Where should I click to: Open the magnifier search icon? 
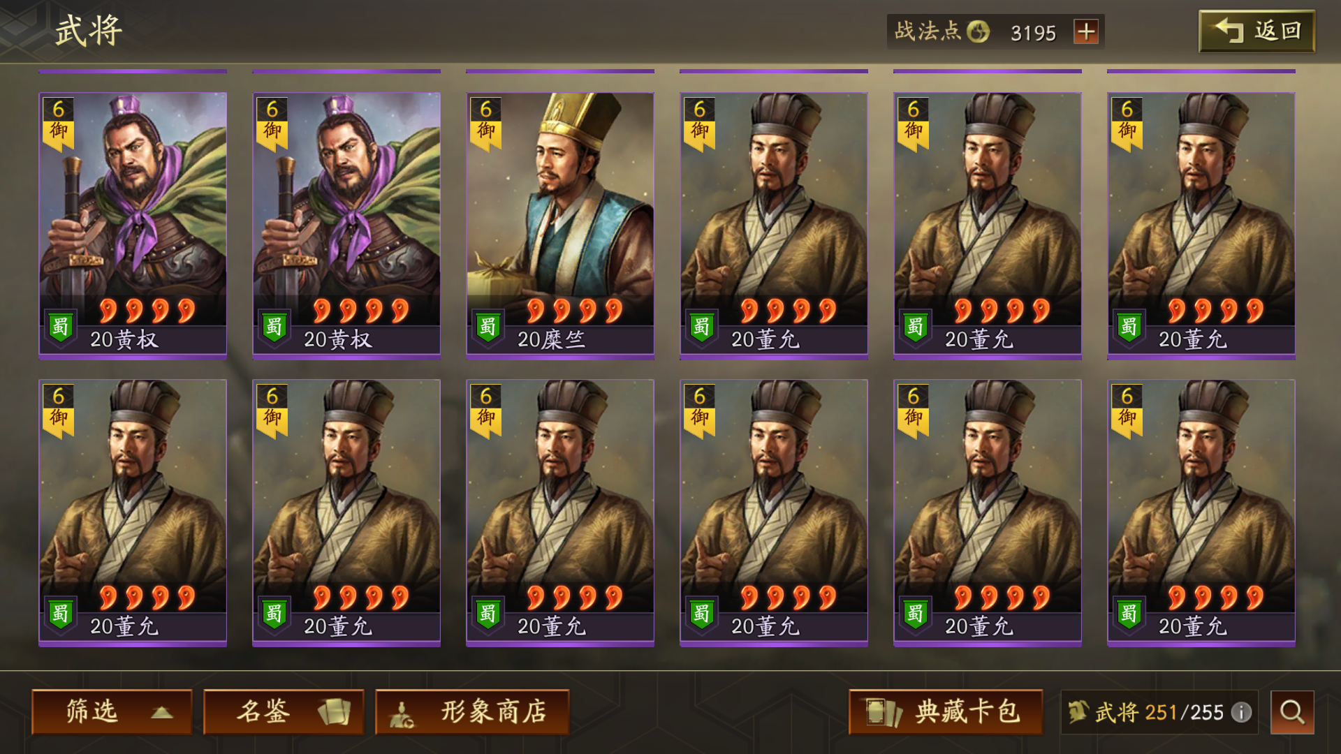tap(1292, 712)
